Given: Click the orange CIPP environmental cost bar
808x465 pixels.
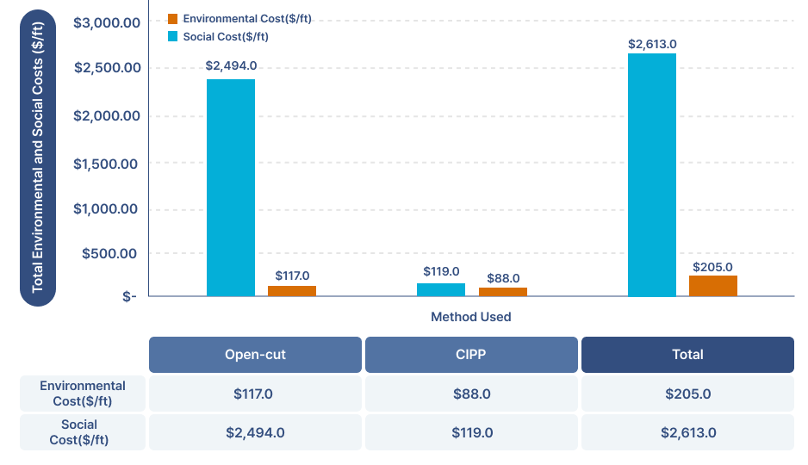Looking at the screenshot, I should pos(503,291).
